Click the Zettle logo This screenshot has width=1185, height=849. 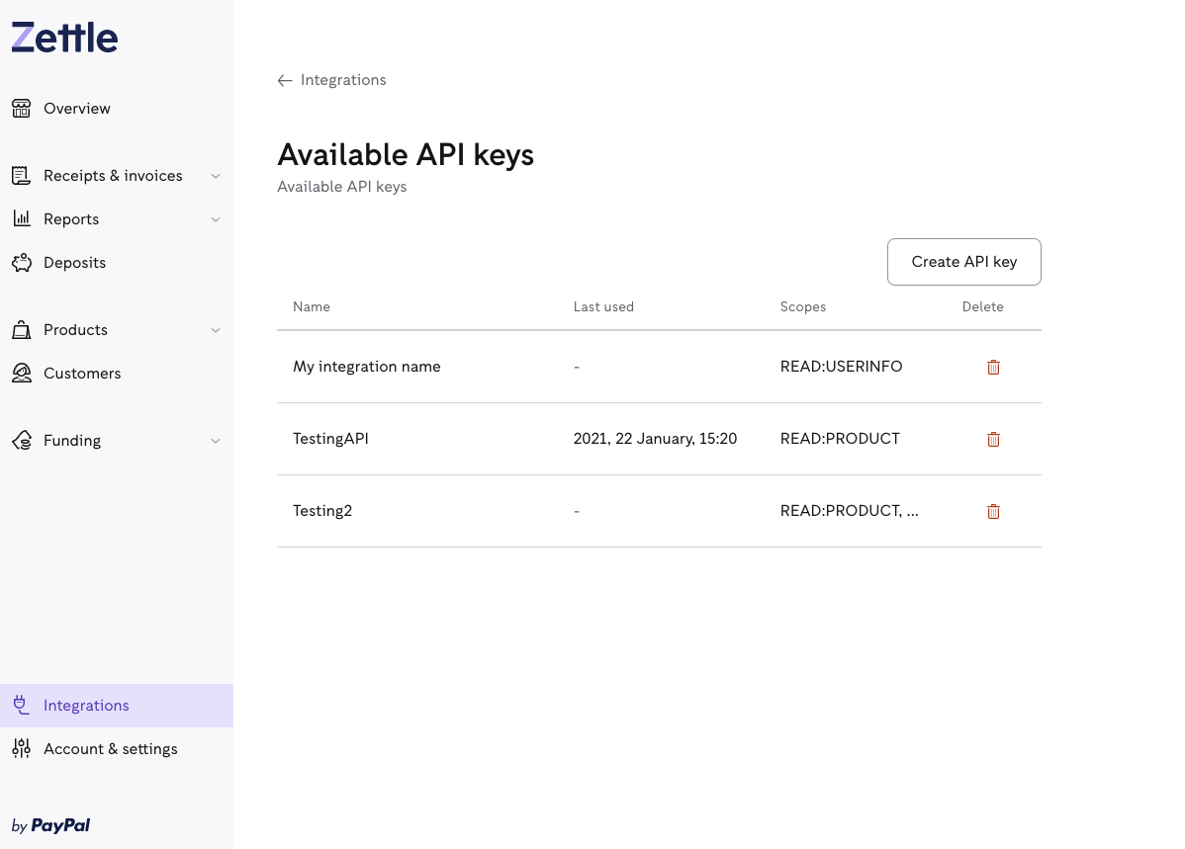click(x=64, y=39)
